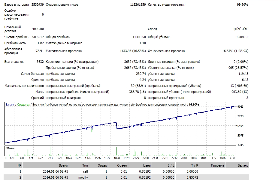278x181 pixels.
Task: Select the modelled ticks value 116261659
Action: pos(138,5)
